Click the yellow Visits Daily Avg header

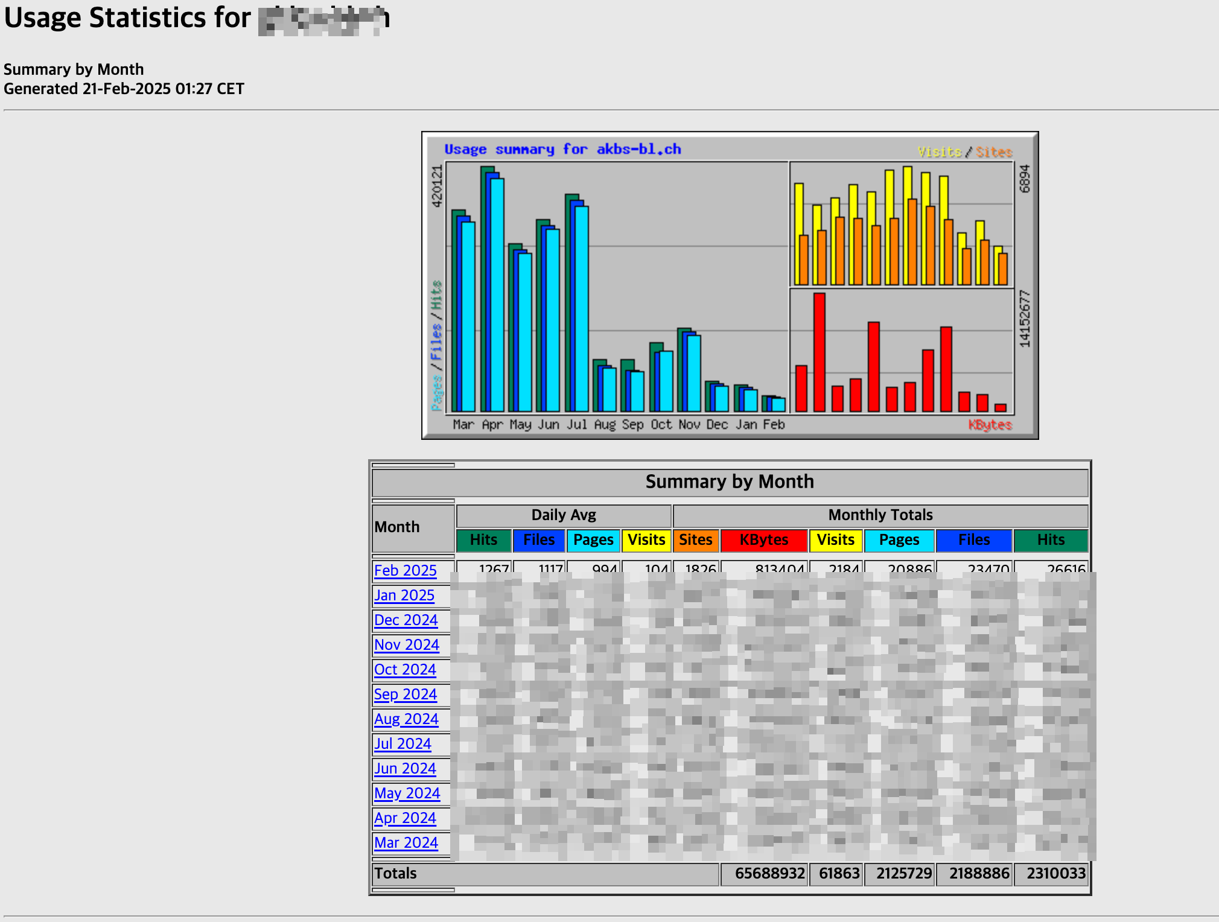click(646, 540)
